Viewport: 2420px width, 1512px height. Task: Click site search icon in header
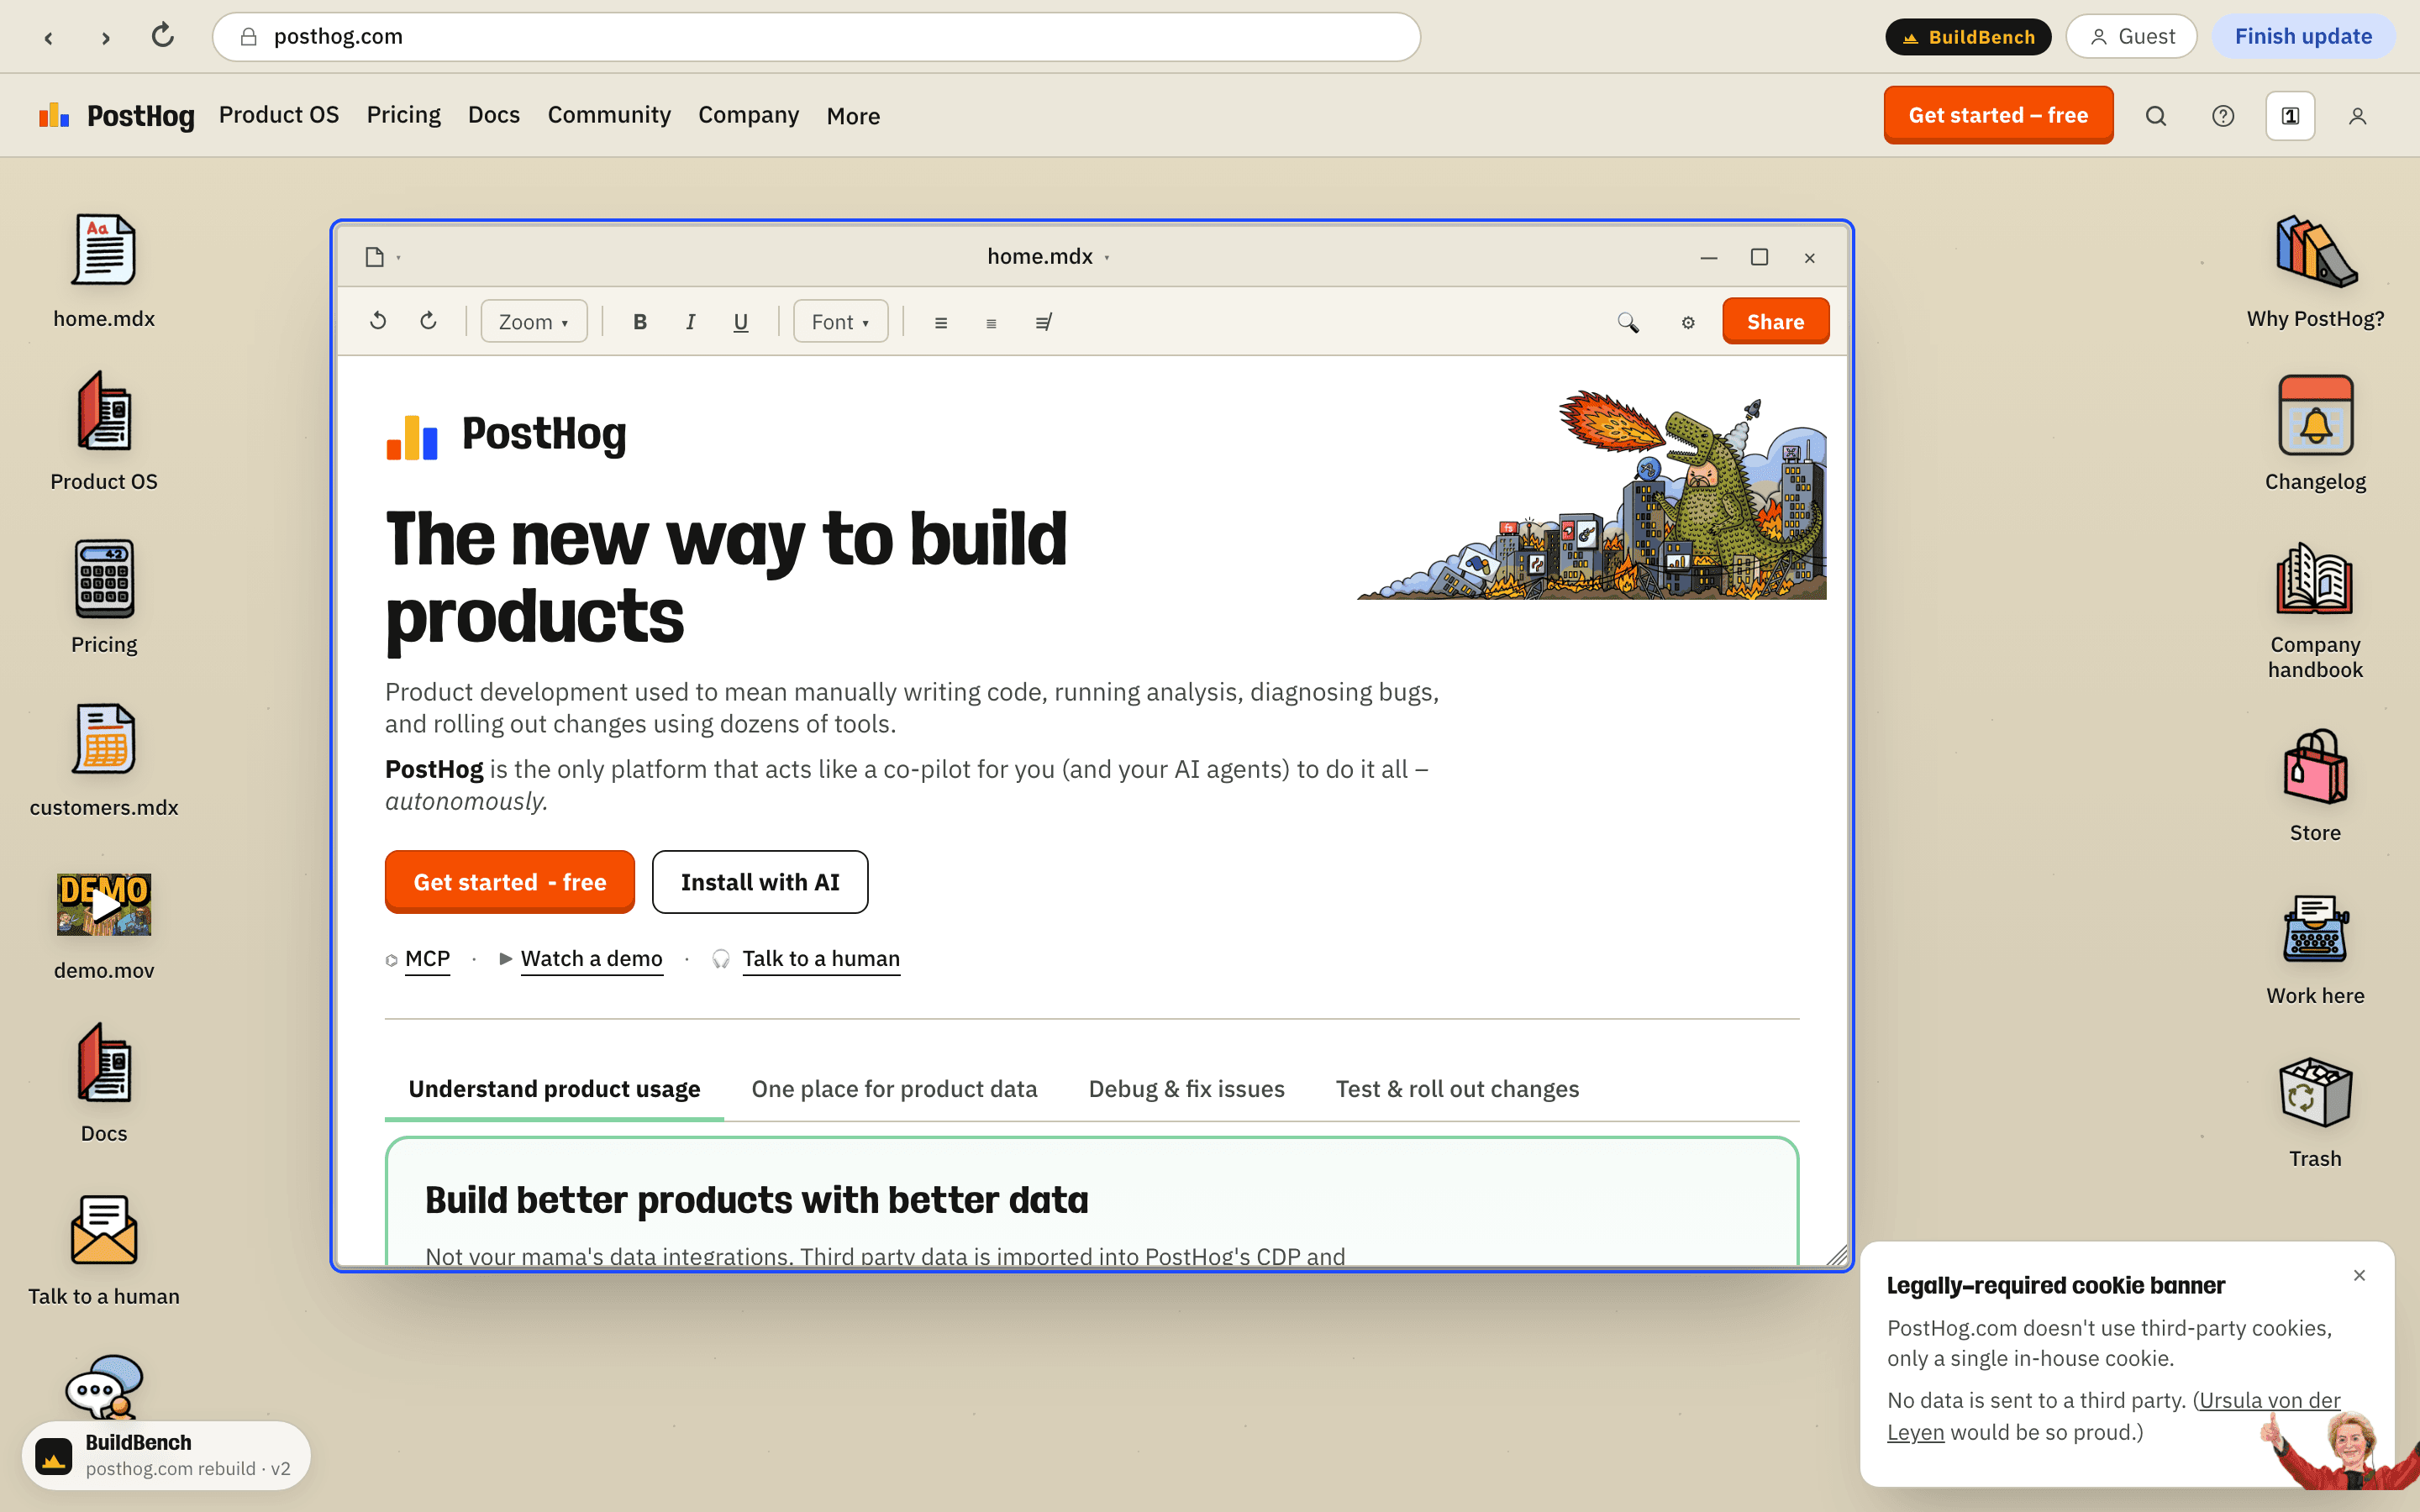click(x=2156, y=116)
